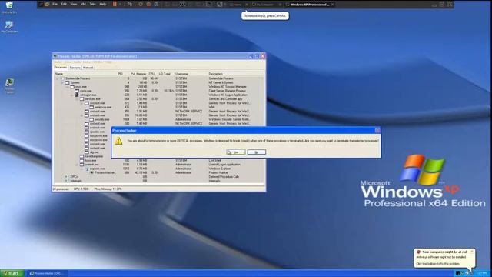
Task: Switch to the Processes tab
Action: [61, 67]
